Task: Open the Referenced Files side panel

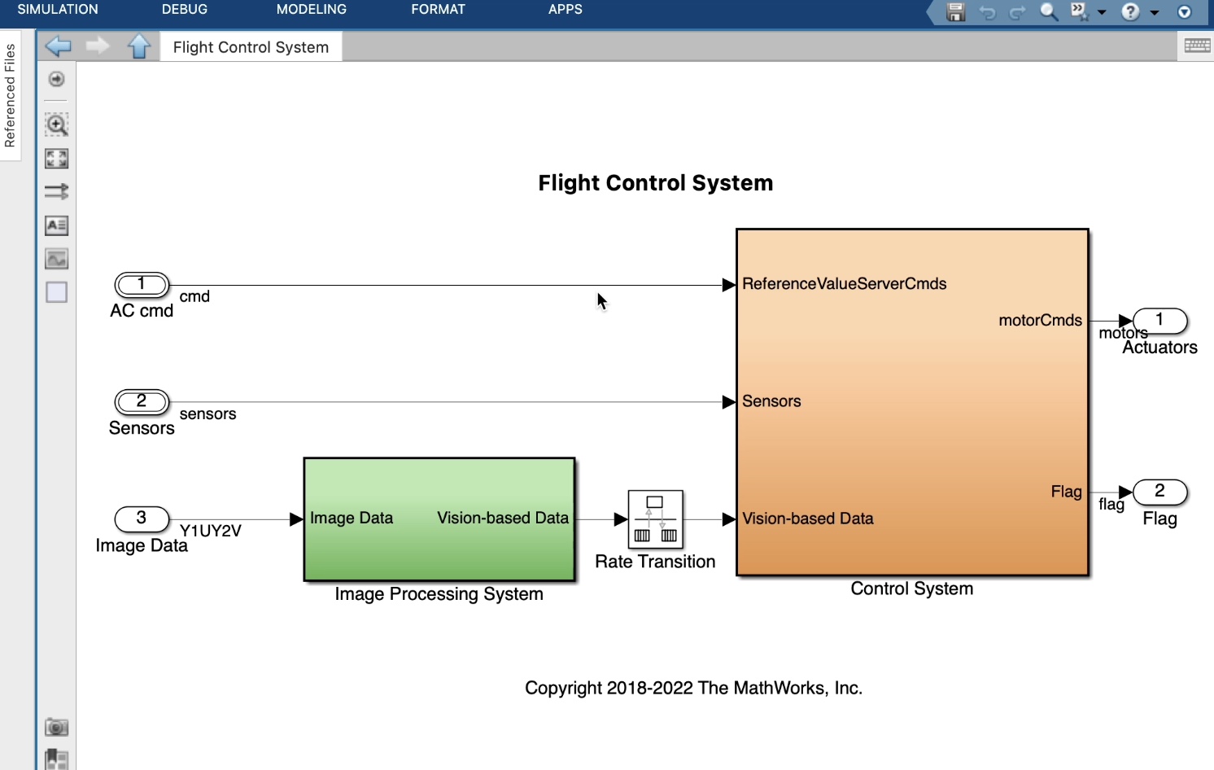Action: 10,95
